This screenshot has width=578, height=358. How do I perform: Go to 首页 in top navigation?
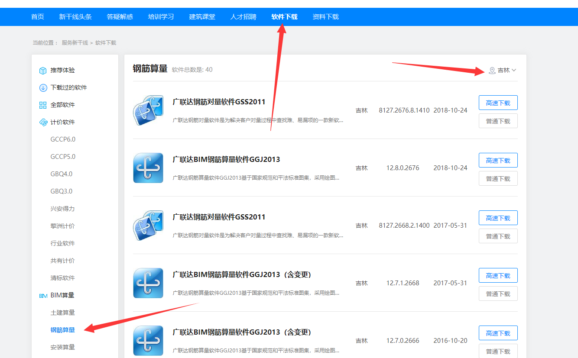pos(38,17)
